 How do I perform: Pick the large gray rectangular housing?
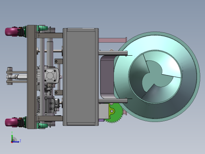tap(81, 77)
